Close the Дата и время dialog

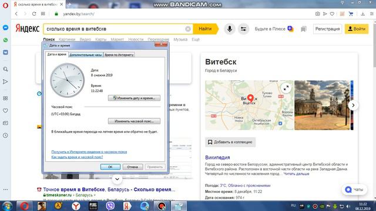[x=161, y=45]
